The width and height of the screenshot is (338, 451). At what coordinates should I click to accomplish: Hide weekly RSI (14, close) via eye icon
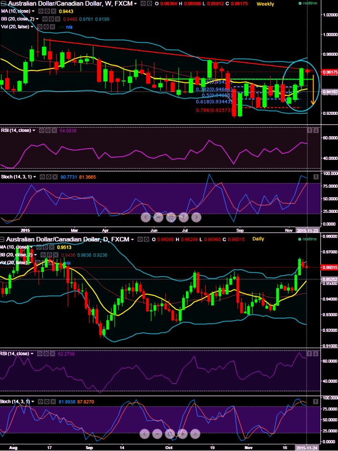pyautogui.click(x=42, y=130)
